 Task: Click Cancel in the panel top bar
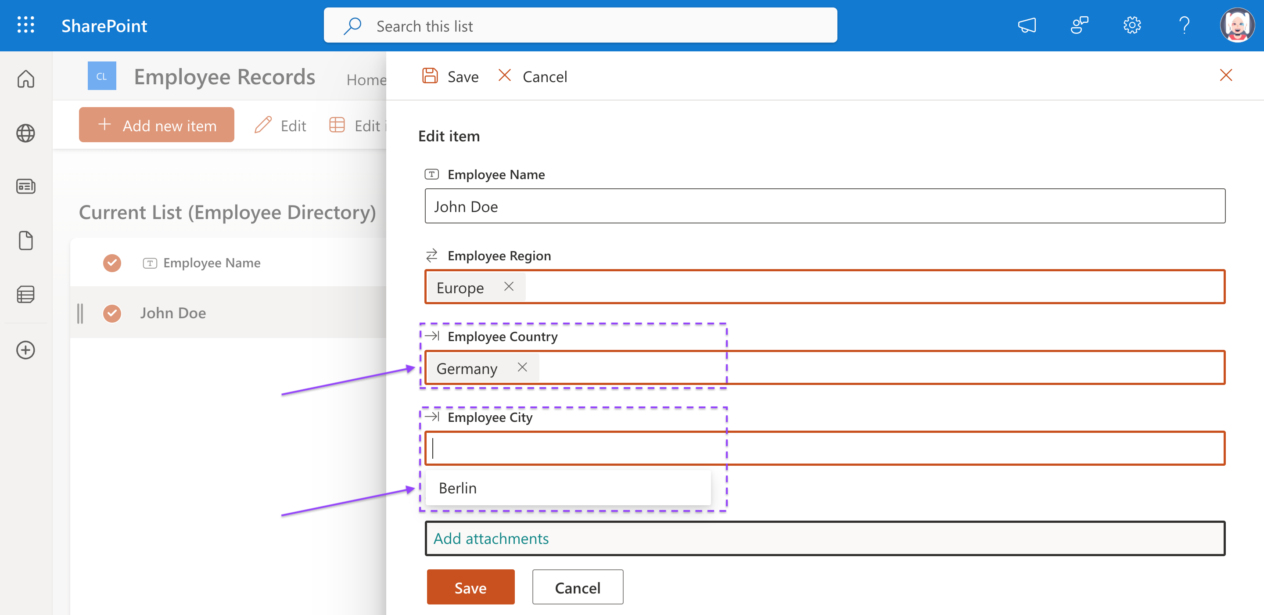(532, 76)
